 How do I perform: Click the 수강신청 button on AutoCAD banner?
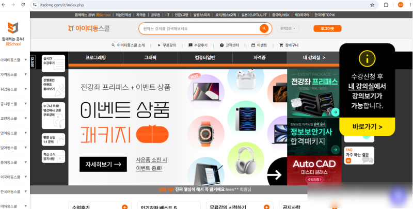click(314, 180)
